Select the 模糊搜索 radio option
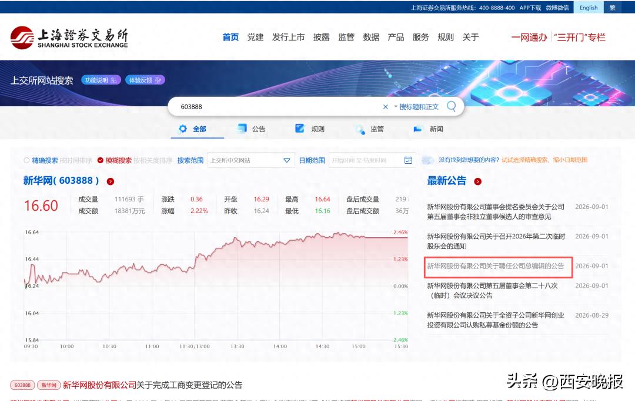 [x=101, y=160]
